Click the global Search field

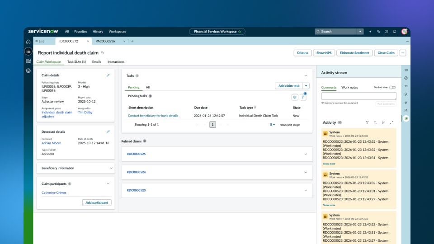pos(336,32)
